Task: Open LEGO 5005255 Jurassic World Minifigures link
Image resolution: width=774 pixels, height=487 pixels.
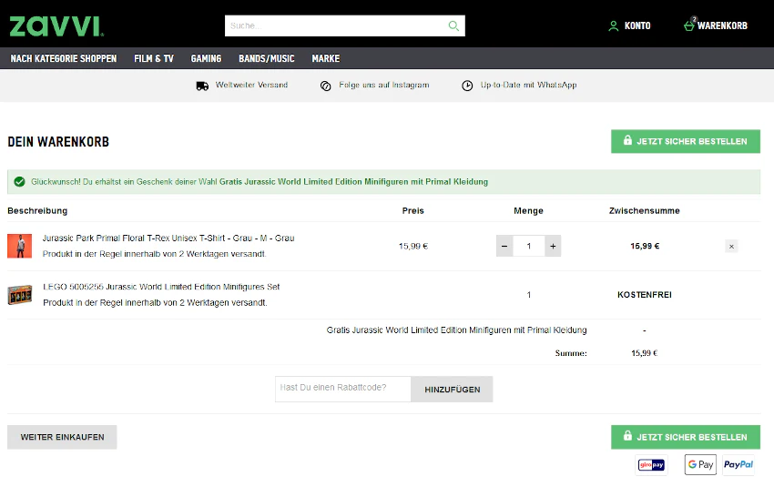Action: 161,287
